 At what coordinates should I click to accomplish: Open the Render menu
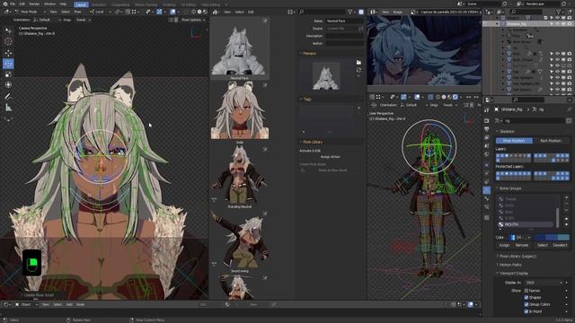click(34, 4)
